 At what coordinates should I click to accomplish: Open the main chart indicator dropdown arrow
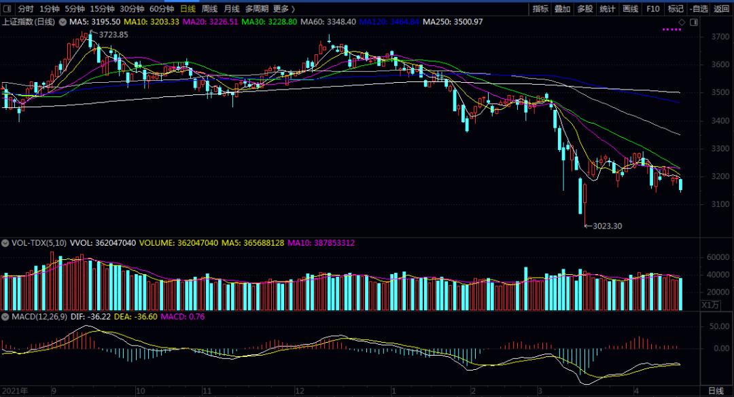[63, 22]
